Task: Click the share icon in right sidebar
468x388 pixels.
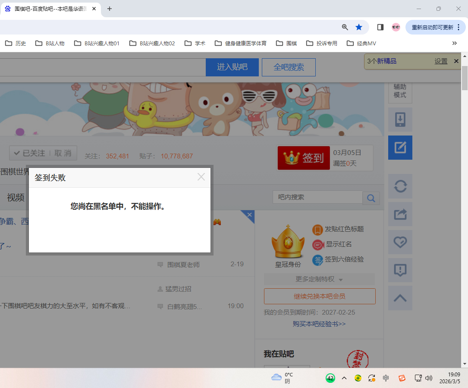Action: click(400, 214)
